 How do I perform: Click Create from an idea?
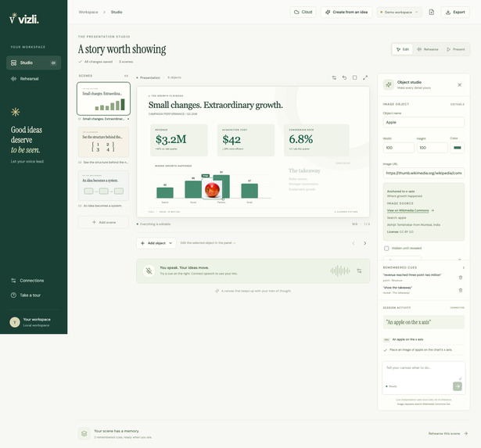coord(346,12)
